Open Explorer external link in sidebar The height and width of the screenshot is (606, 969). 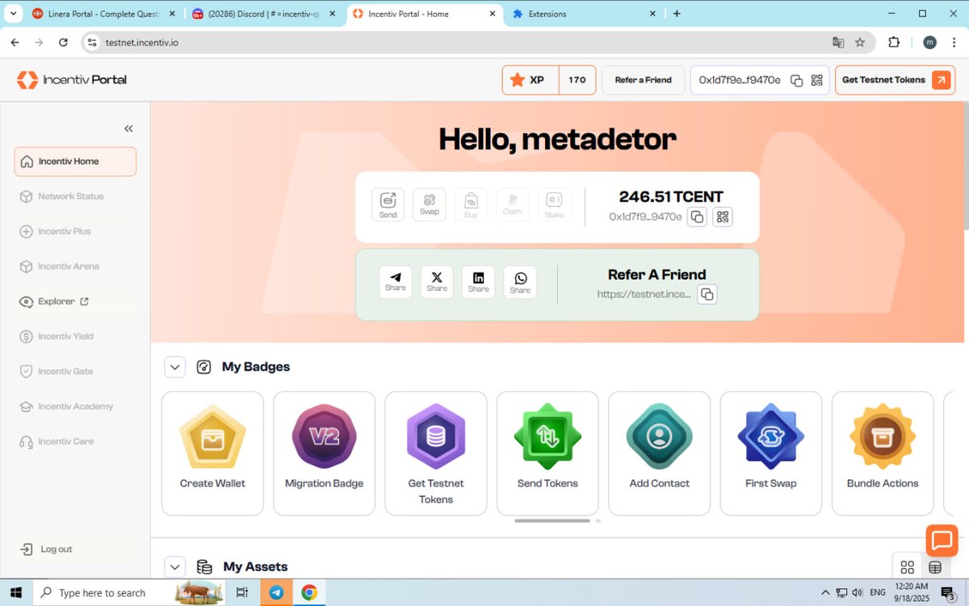(x=75, y=301)
